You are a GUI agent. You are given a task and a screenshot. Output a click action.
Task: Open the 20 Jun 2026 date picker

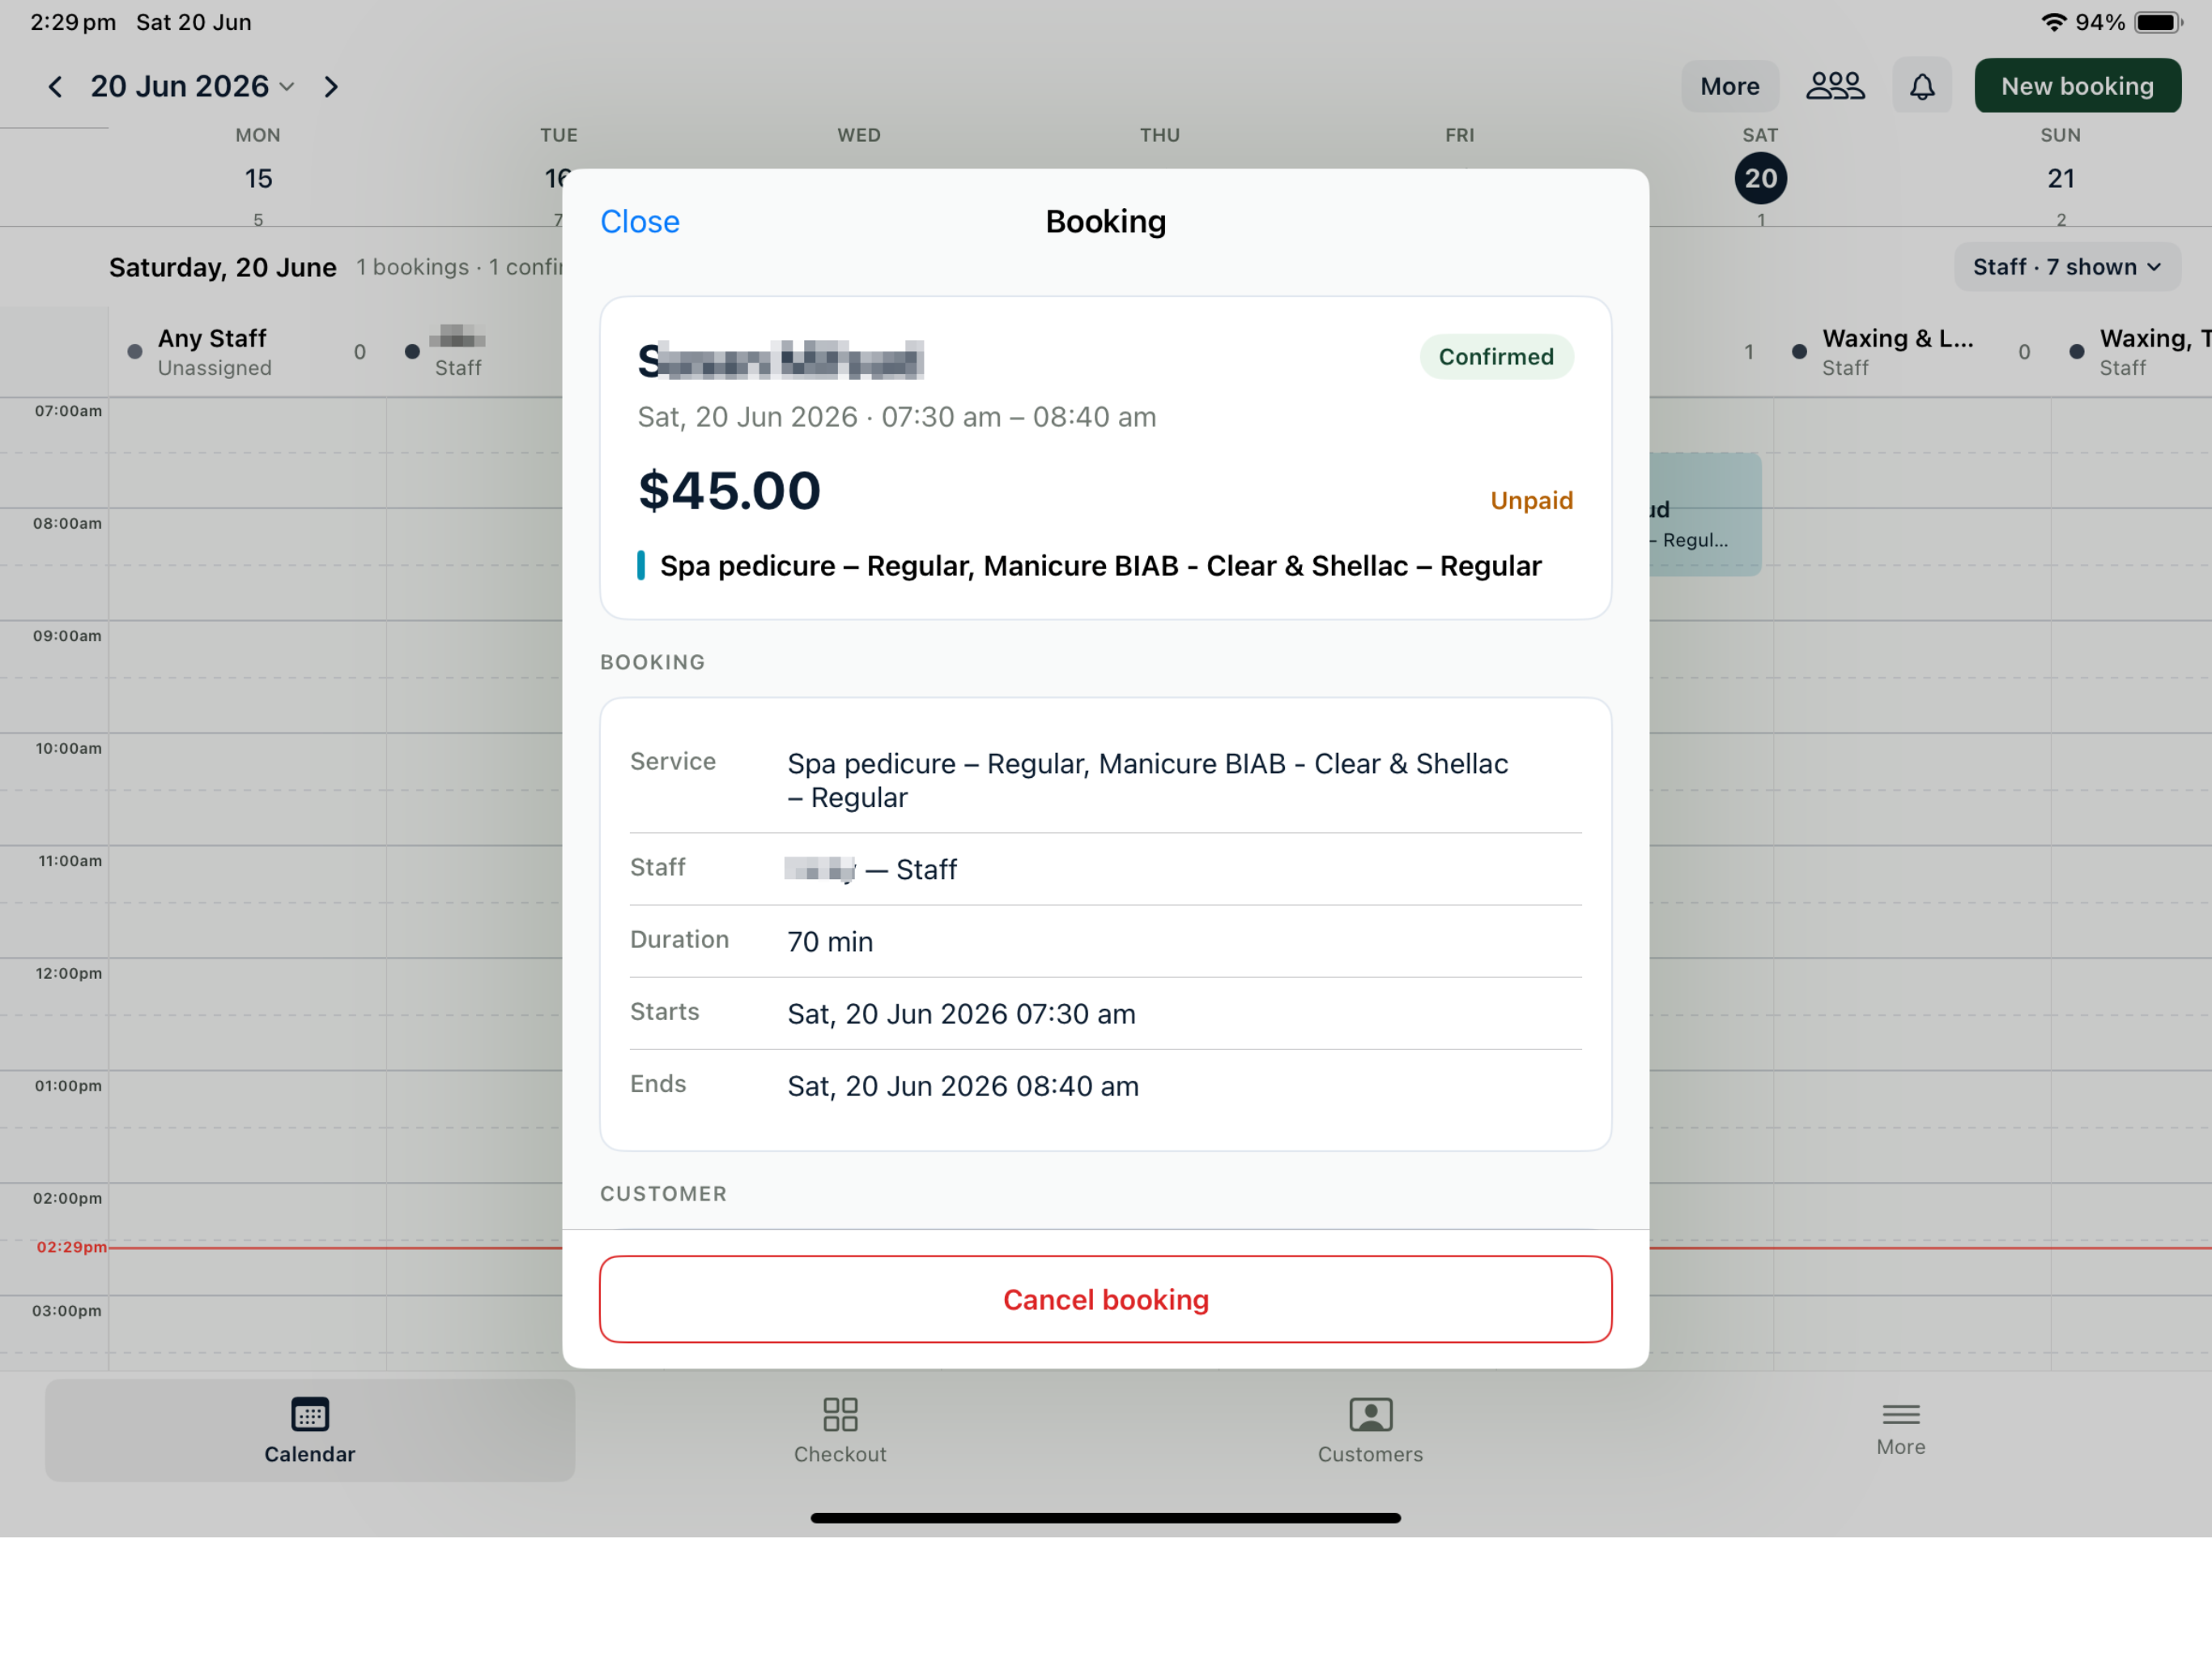192,87
